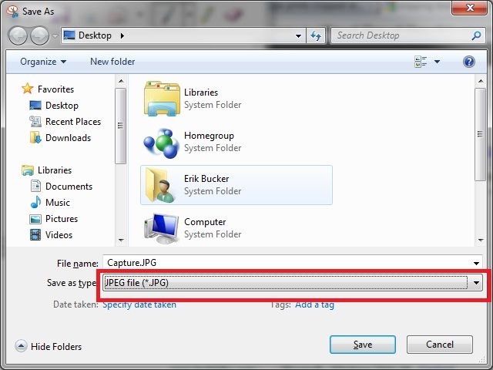Click the Documents page icon in sidebar
Viewport: 493px width, 370px height.
coord(35,186)
